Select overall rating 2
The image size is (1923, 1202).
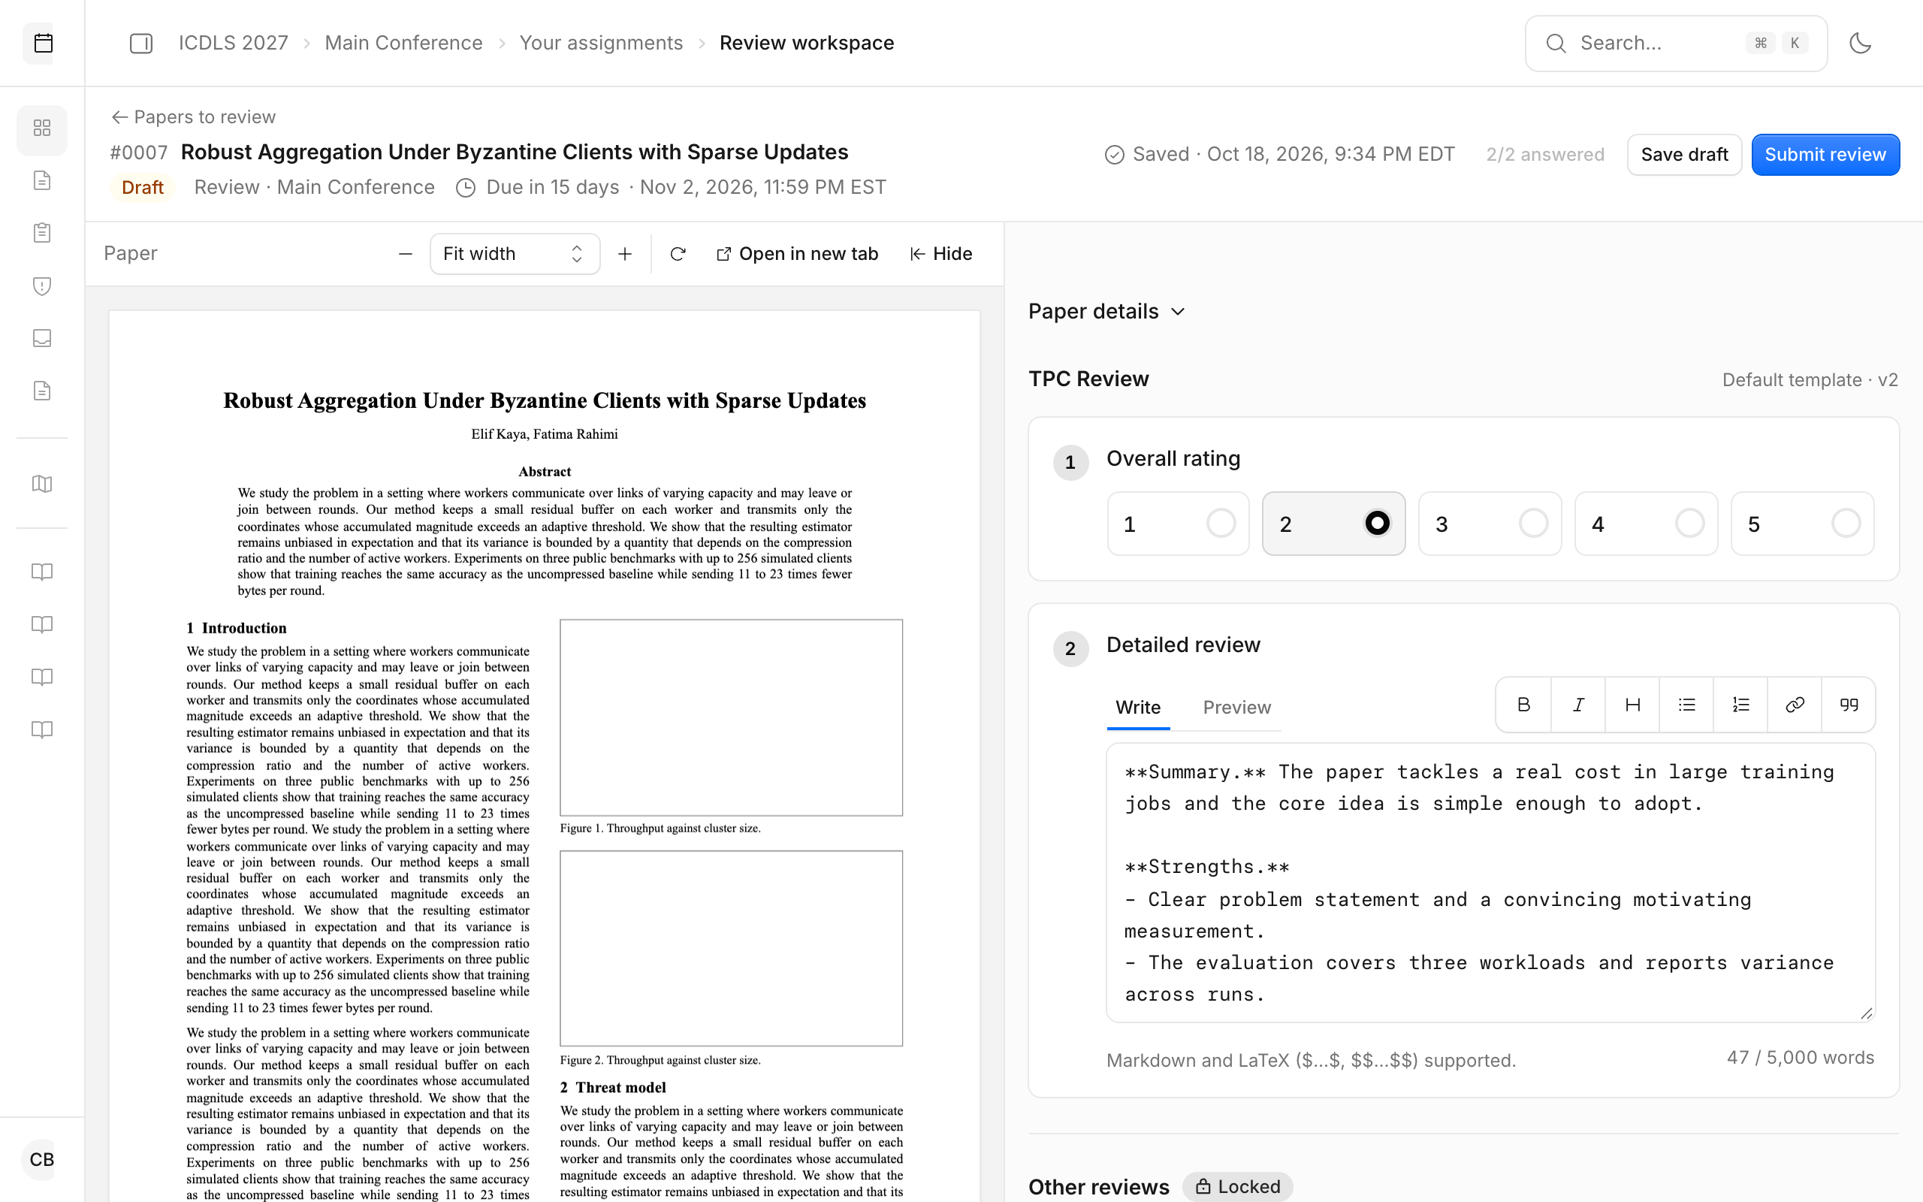point(1334,524)
